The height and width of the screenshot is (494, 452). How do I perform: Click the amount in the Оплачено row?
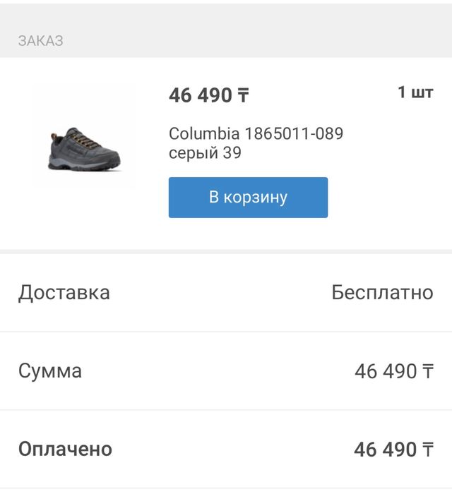(386, 450)
